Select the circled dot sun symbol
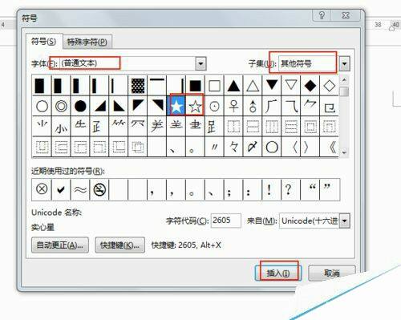This screenshot has height=320, width=401. (x=214, y=106)
